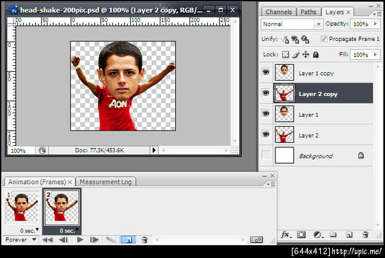Click the Opacity 100% value field
Image resolution: width=385 pixels, height=258 pixels.
coord(361,24)
